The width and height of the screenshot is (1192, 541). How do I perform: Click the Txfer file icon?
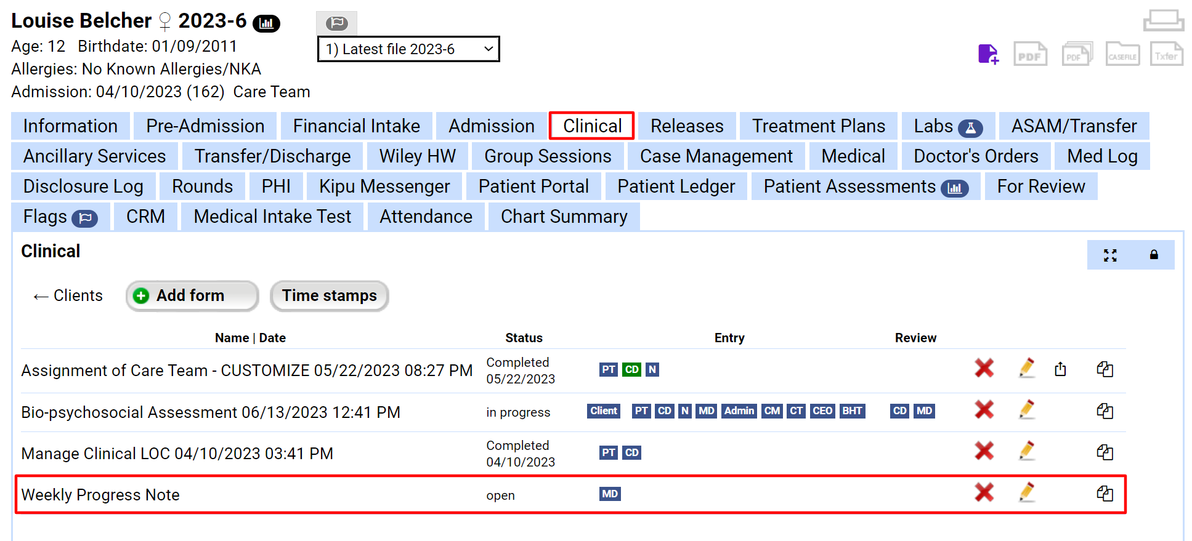pyautogui.click(x=1166, y=54)
